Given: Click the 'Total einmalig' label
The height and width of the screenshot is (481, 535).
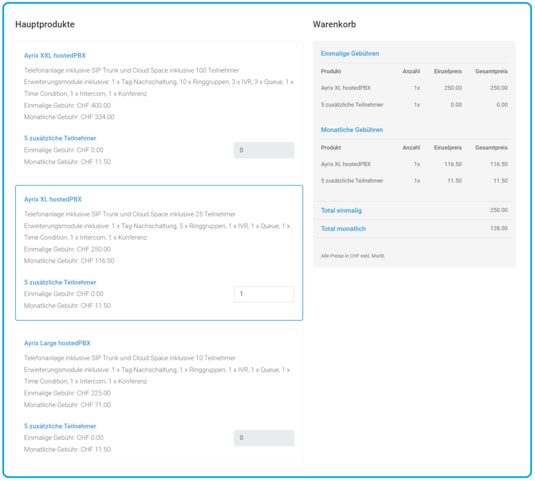Looking at the screenshot, I should coord(341,210).
